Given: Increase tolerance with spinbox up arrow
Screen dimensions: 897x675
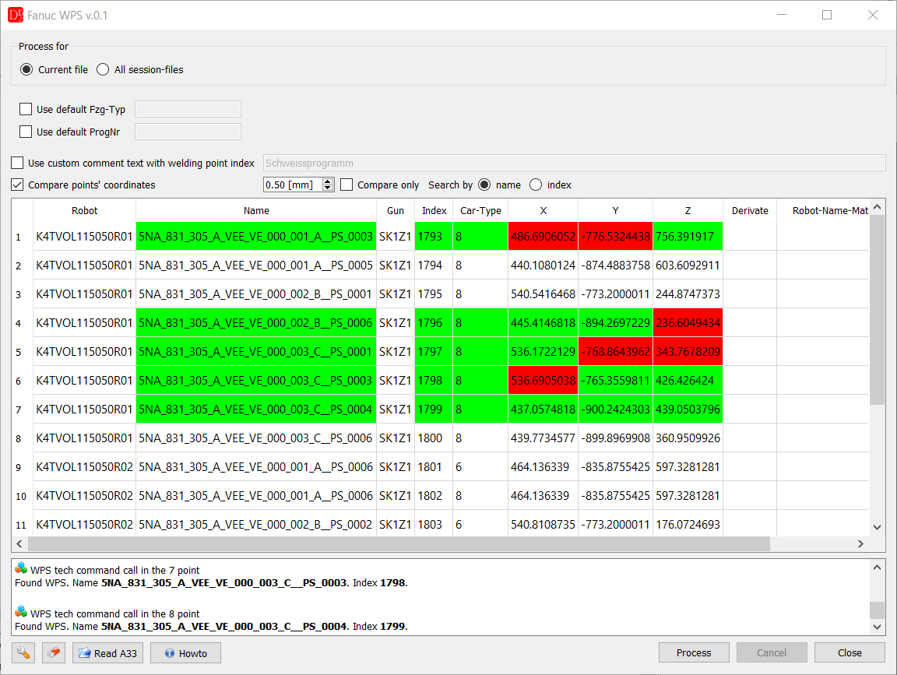Looking at the screenshot, I should pyautogui.click(x=328, y=181).
